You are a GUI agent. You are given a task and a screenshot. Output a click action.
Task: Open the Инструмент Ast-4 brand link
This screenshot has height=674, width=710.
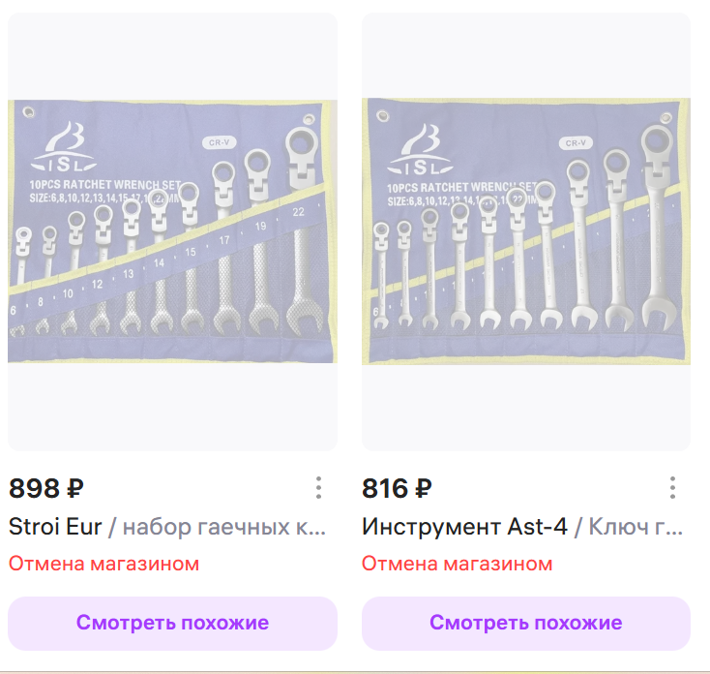click(464, 527)
